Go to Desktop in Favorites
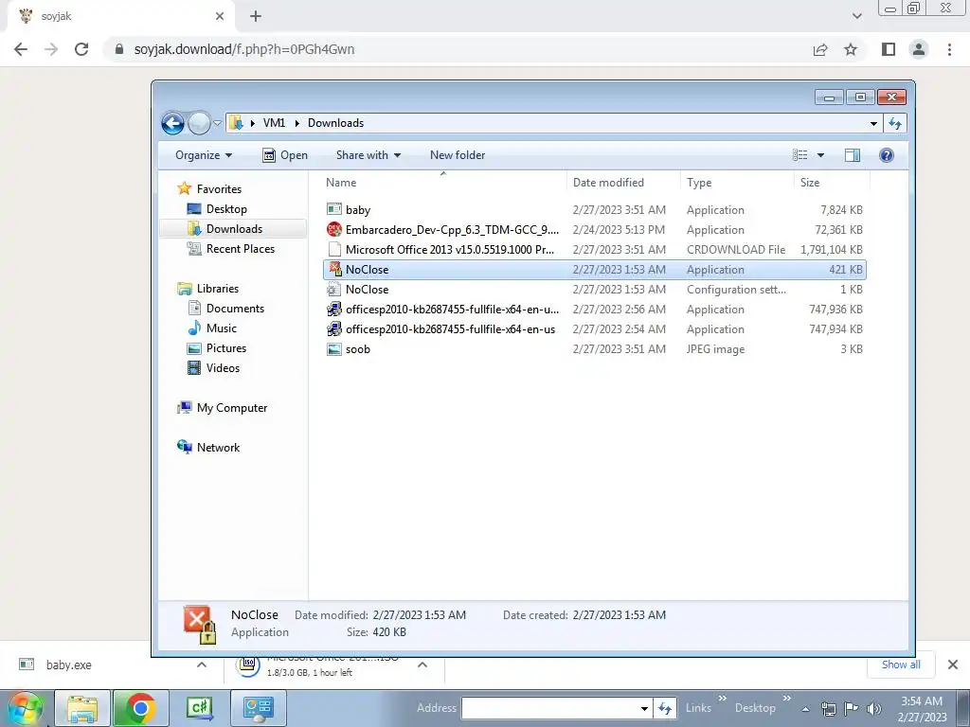Viewport: 970px width, 727px height. click(x=226, y=209)
